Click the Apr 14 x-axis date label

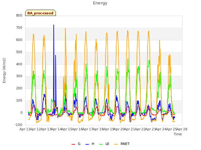(57, 129)
